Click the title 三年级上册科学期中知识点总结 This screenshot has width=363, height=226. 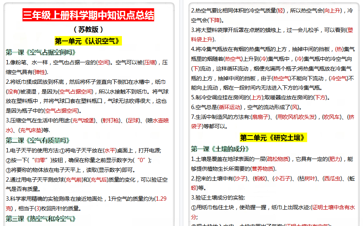tap(89, 16)
